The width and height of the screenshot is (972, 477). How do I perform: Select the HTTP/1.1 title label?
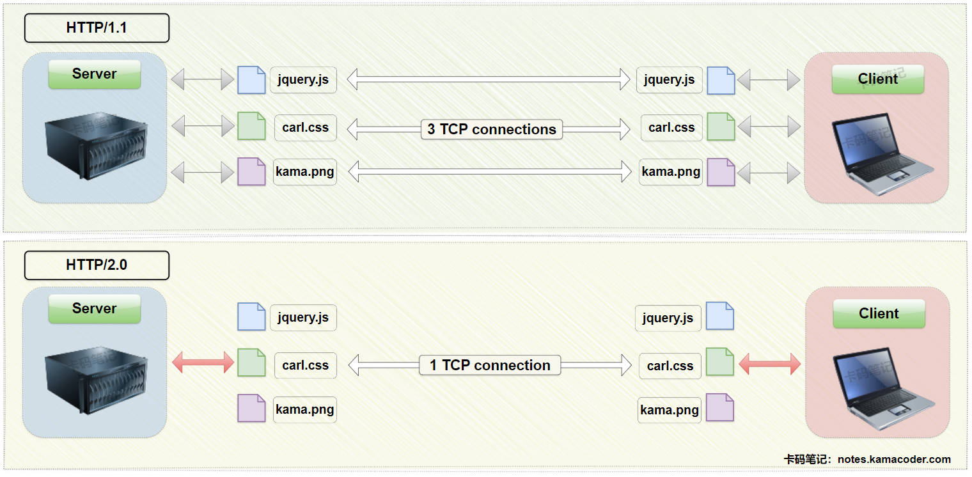[x=97, y=28]
